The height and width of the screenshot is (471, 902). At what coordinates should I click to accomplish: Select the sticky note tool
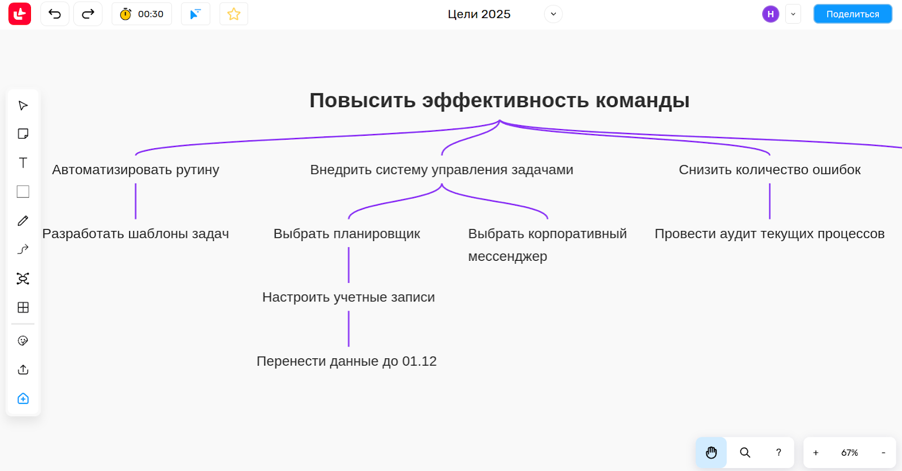click(23, 134)
